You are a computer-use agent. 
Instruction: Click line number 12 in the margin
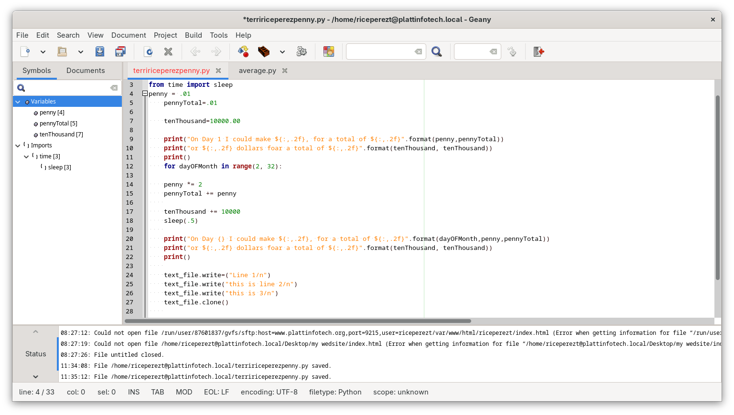click(130, 166)
